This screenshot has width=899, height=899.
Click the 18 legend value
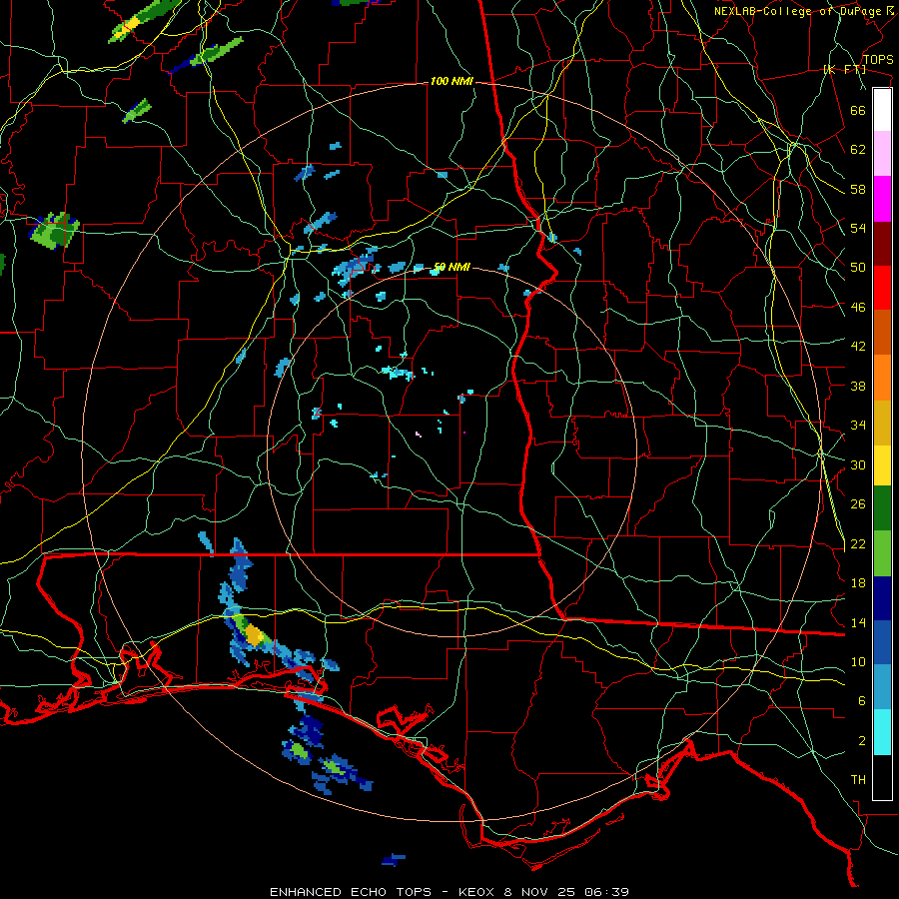[x=858, y=583]
